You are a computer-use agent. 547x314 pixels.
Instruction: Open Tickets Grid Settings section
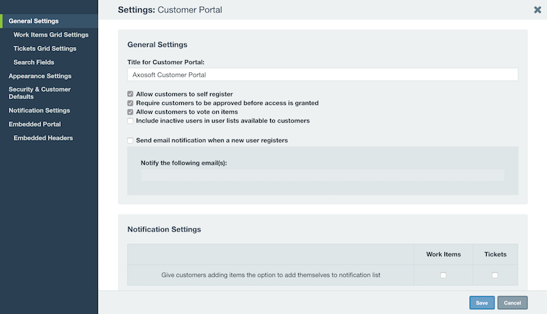pos(44,48)
